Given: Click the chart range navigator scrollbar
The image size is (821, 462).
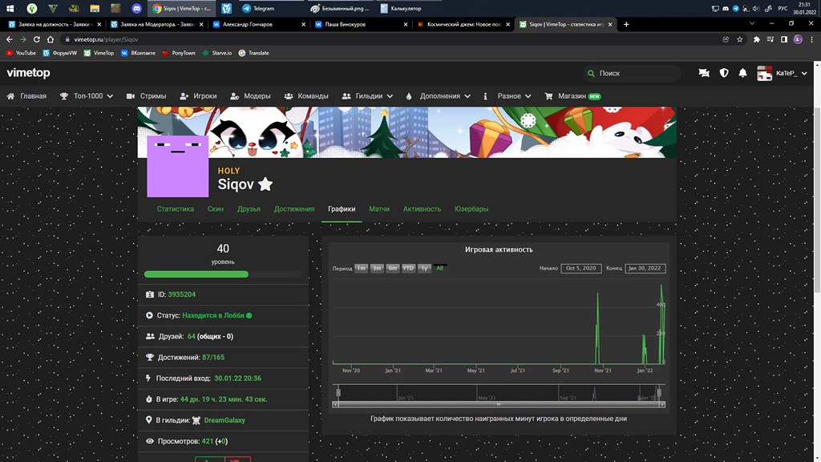Looking at the screenshot, I should 498,403.
